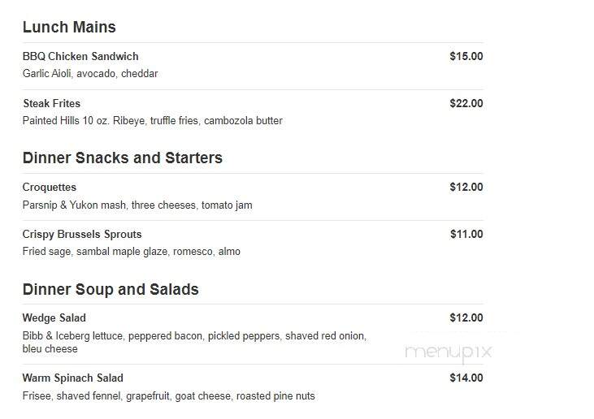Click the $14.00 Warm Spinach Salad price

[466, 378]
